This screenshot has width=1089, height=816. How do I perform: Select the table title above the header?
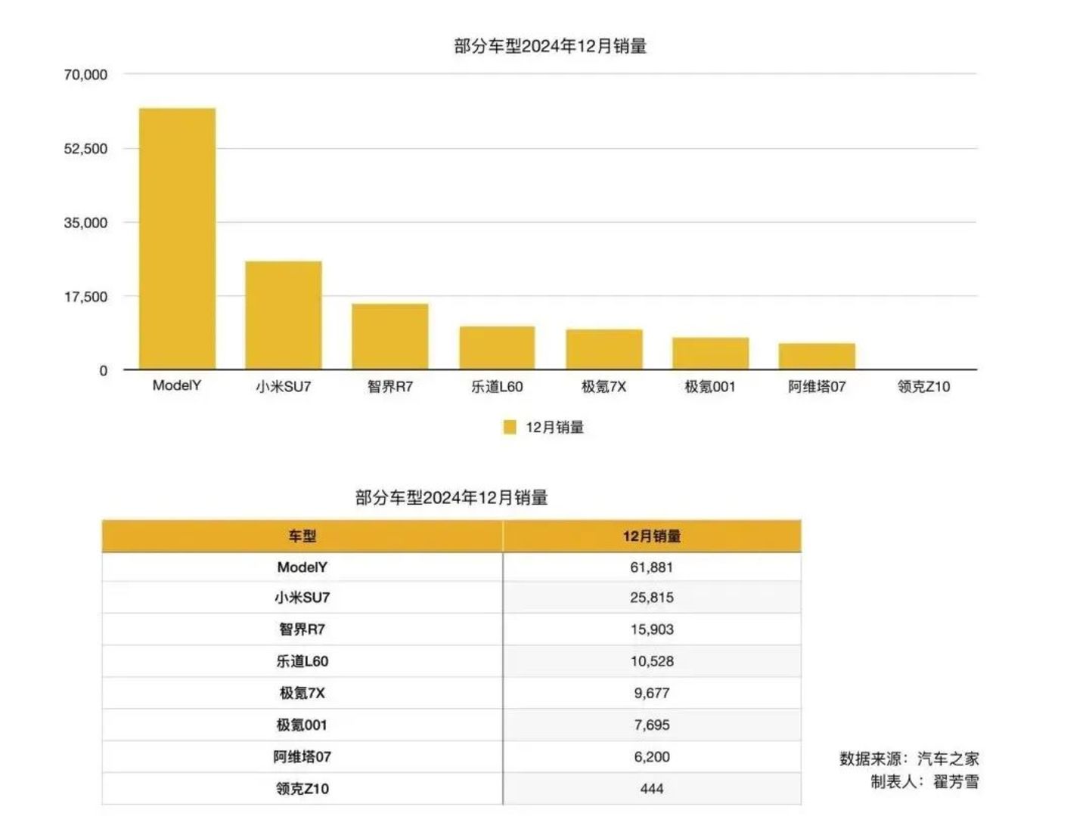pyautogui.click(x=451, y=498)
